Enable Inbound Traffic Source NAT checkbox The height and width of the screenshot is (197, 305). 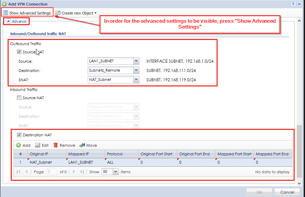[x=19, y=98]
